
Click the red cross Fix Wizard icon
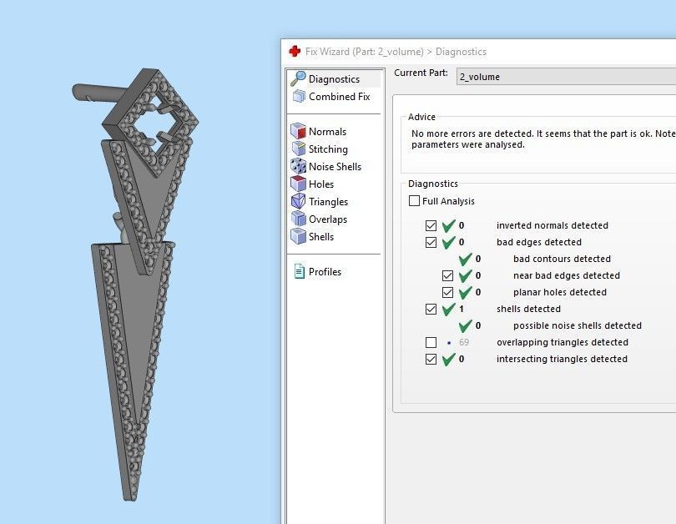tap(295, 51)
